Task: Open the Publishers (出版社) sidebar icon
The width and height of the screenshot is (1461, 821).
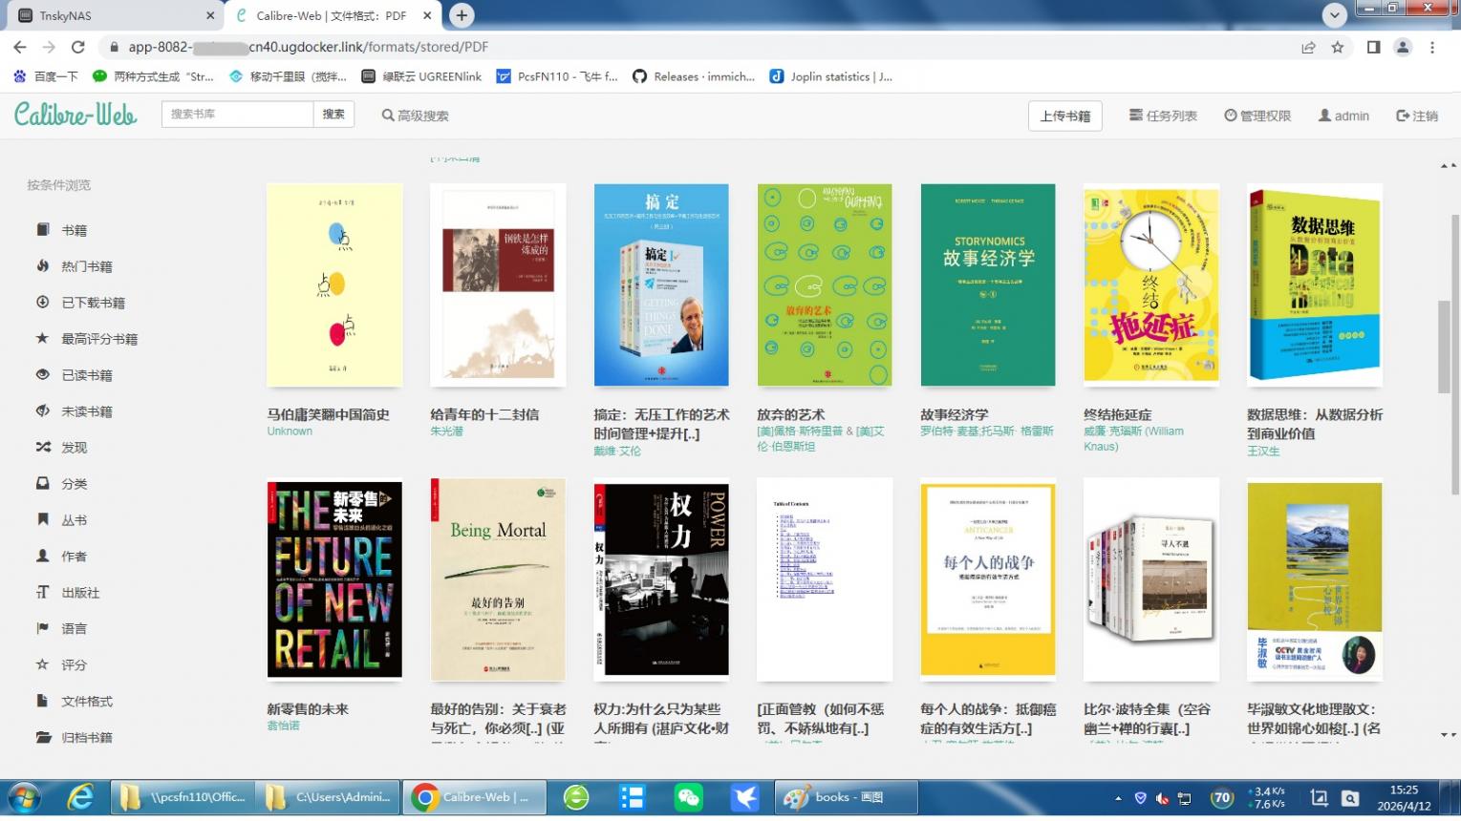Action: pyautogui.click(x=43, y=593)
